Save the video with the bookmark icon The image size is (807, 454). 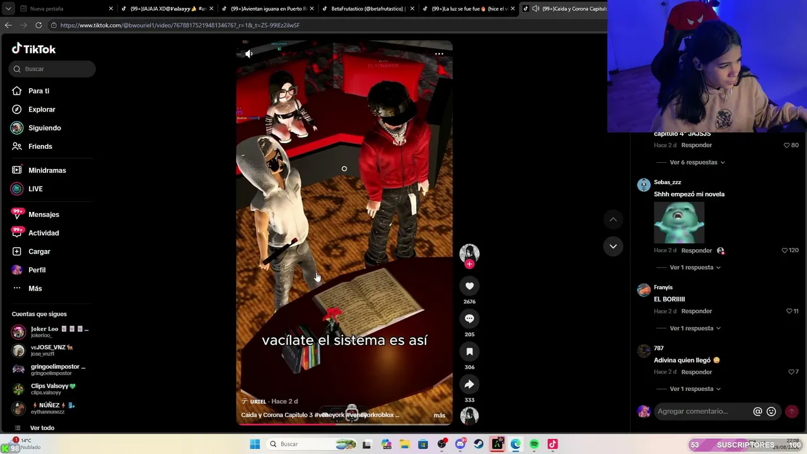pyautogui.click(x=469, y=352)
